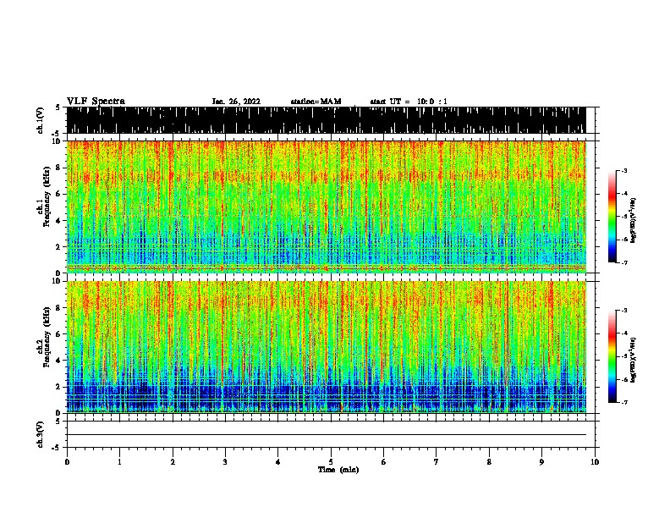Click the "1" tick on the time axis
Viewport: 670px width, 518px height.
click(x=119, y=462)
